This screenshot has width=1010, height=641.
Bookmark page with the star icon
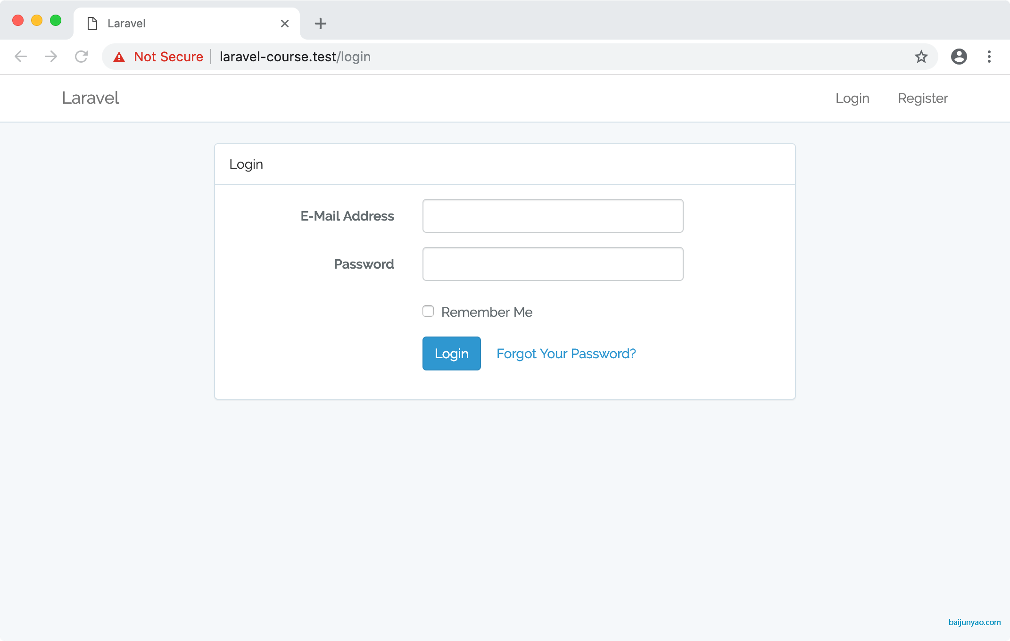coord(921,57)
